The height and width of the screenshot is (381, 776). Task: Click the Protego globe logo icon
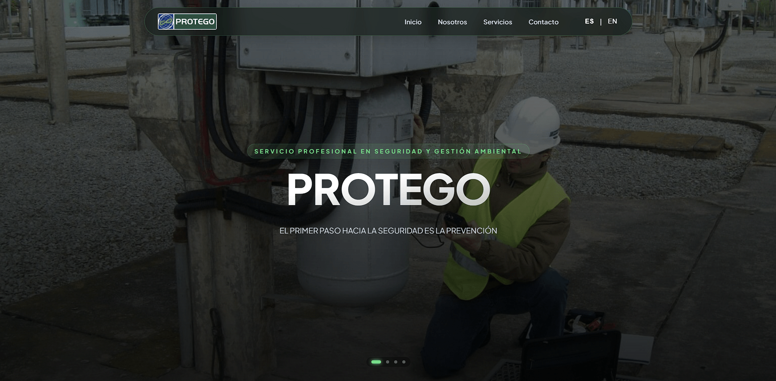tap(166, 22)
